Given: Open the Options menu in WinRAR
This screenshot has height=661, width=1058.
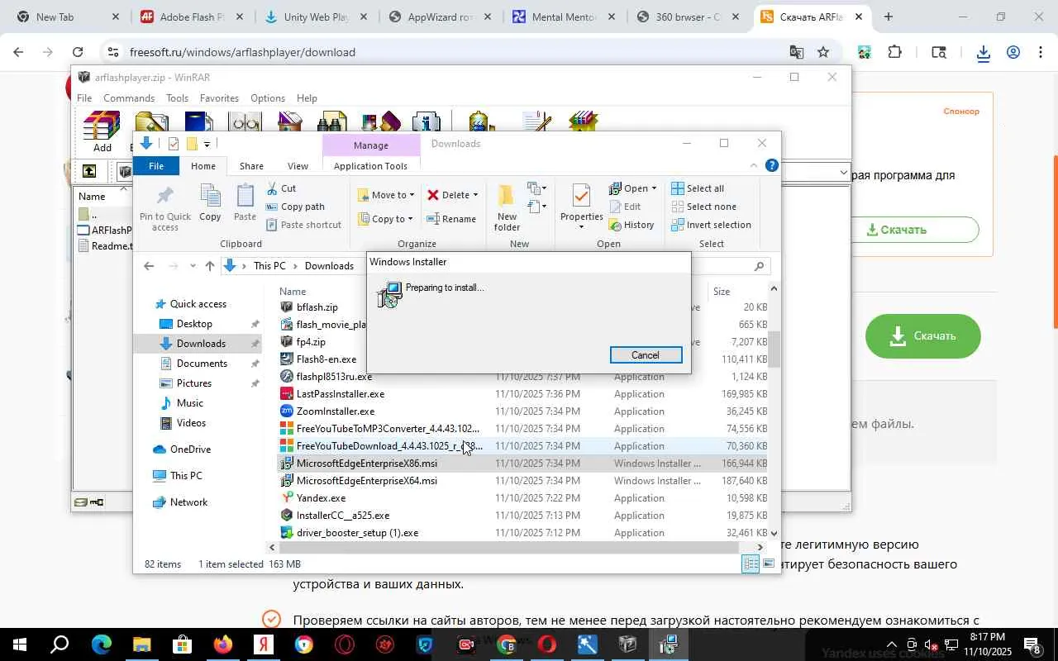Looking at the screenshot, I should tap(267, 98).
